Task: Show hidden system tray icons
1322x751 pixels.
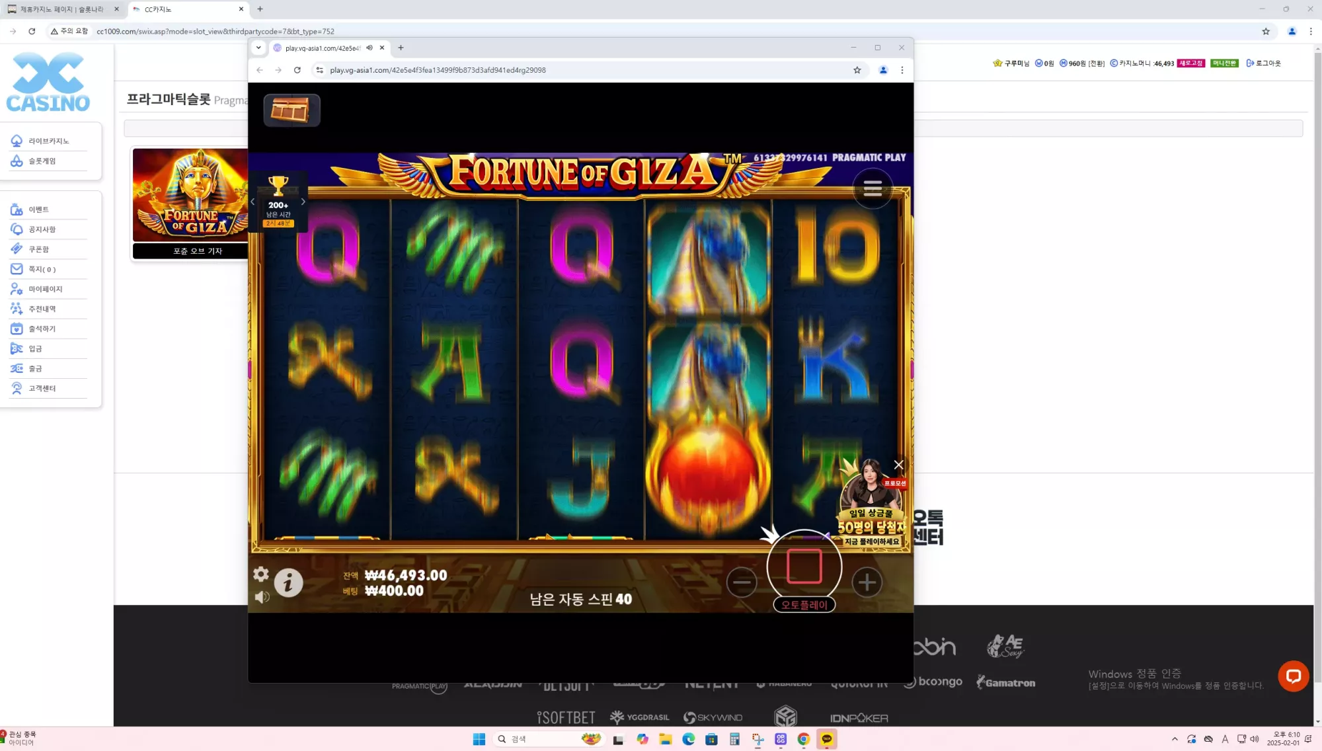Action: [x=1175, y=739]
